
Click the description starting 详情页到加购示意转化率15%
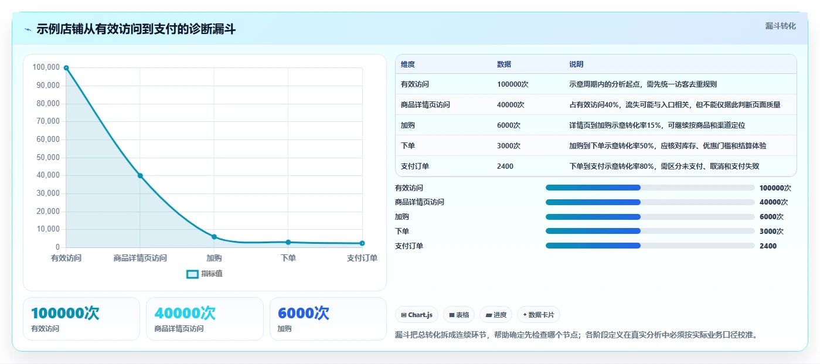pyautogui.click(x=657, y=125)
